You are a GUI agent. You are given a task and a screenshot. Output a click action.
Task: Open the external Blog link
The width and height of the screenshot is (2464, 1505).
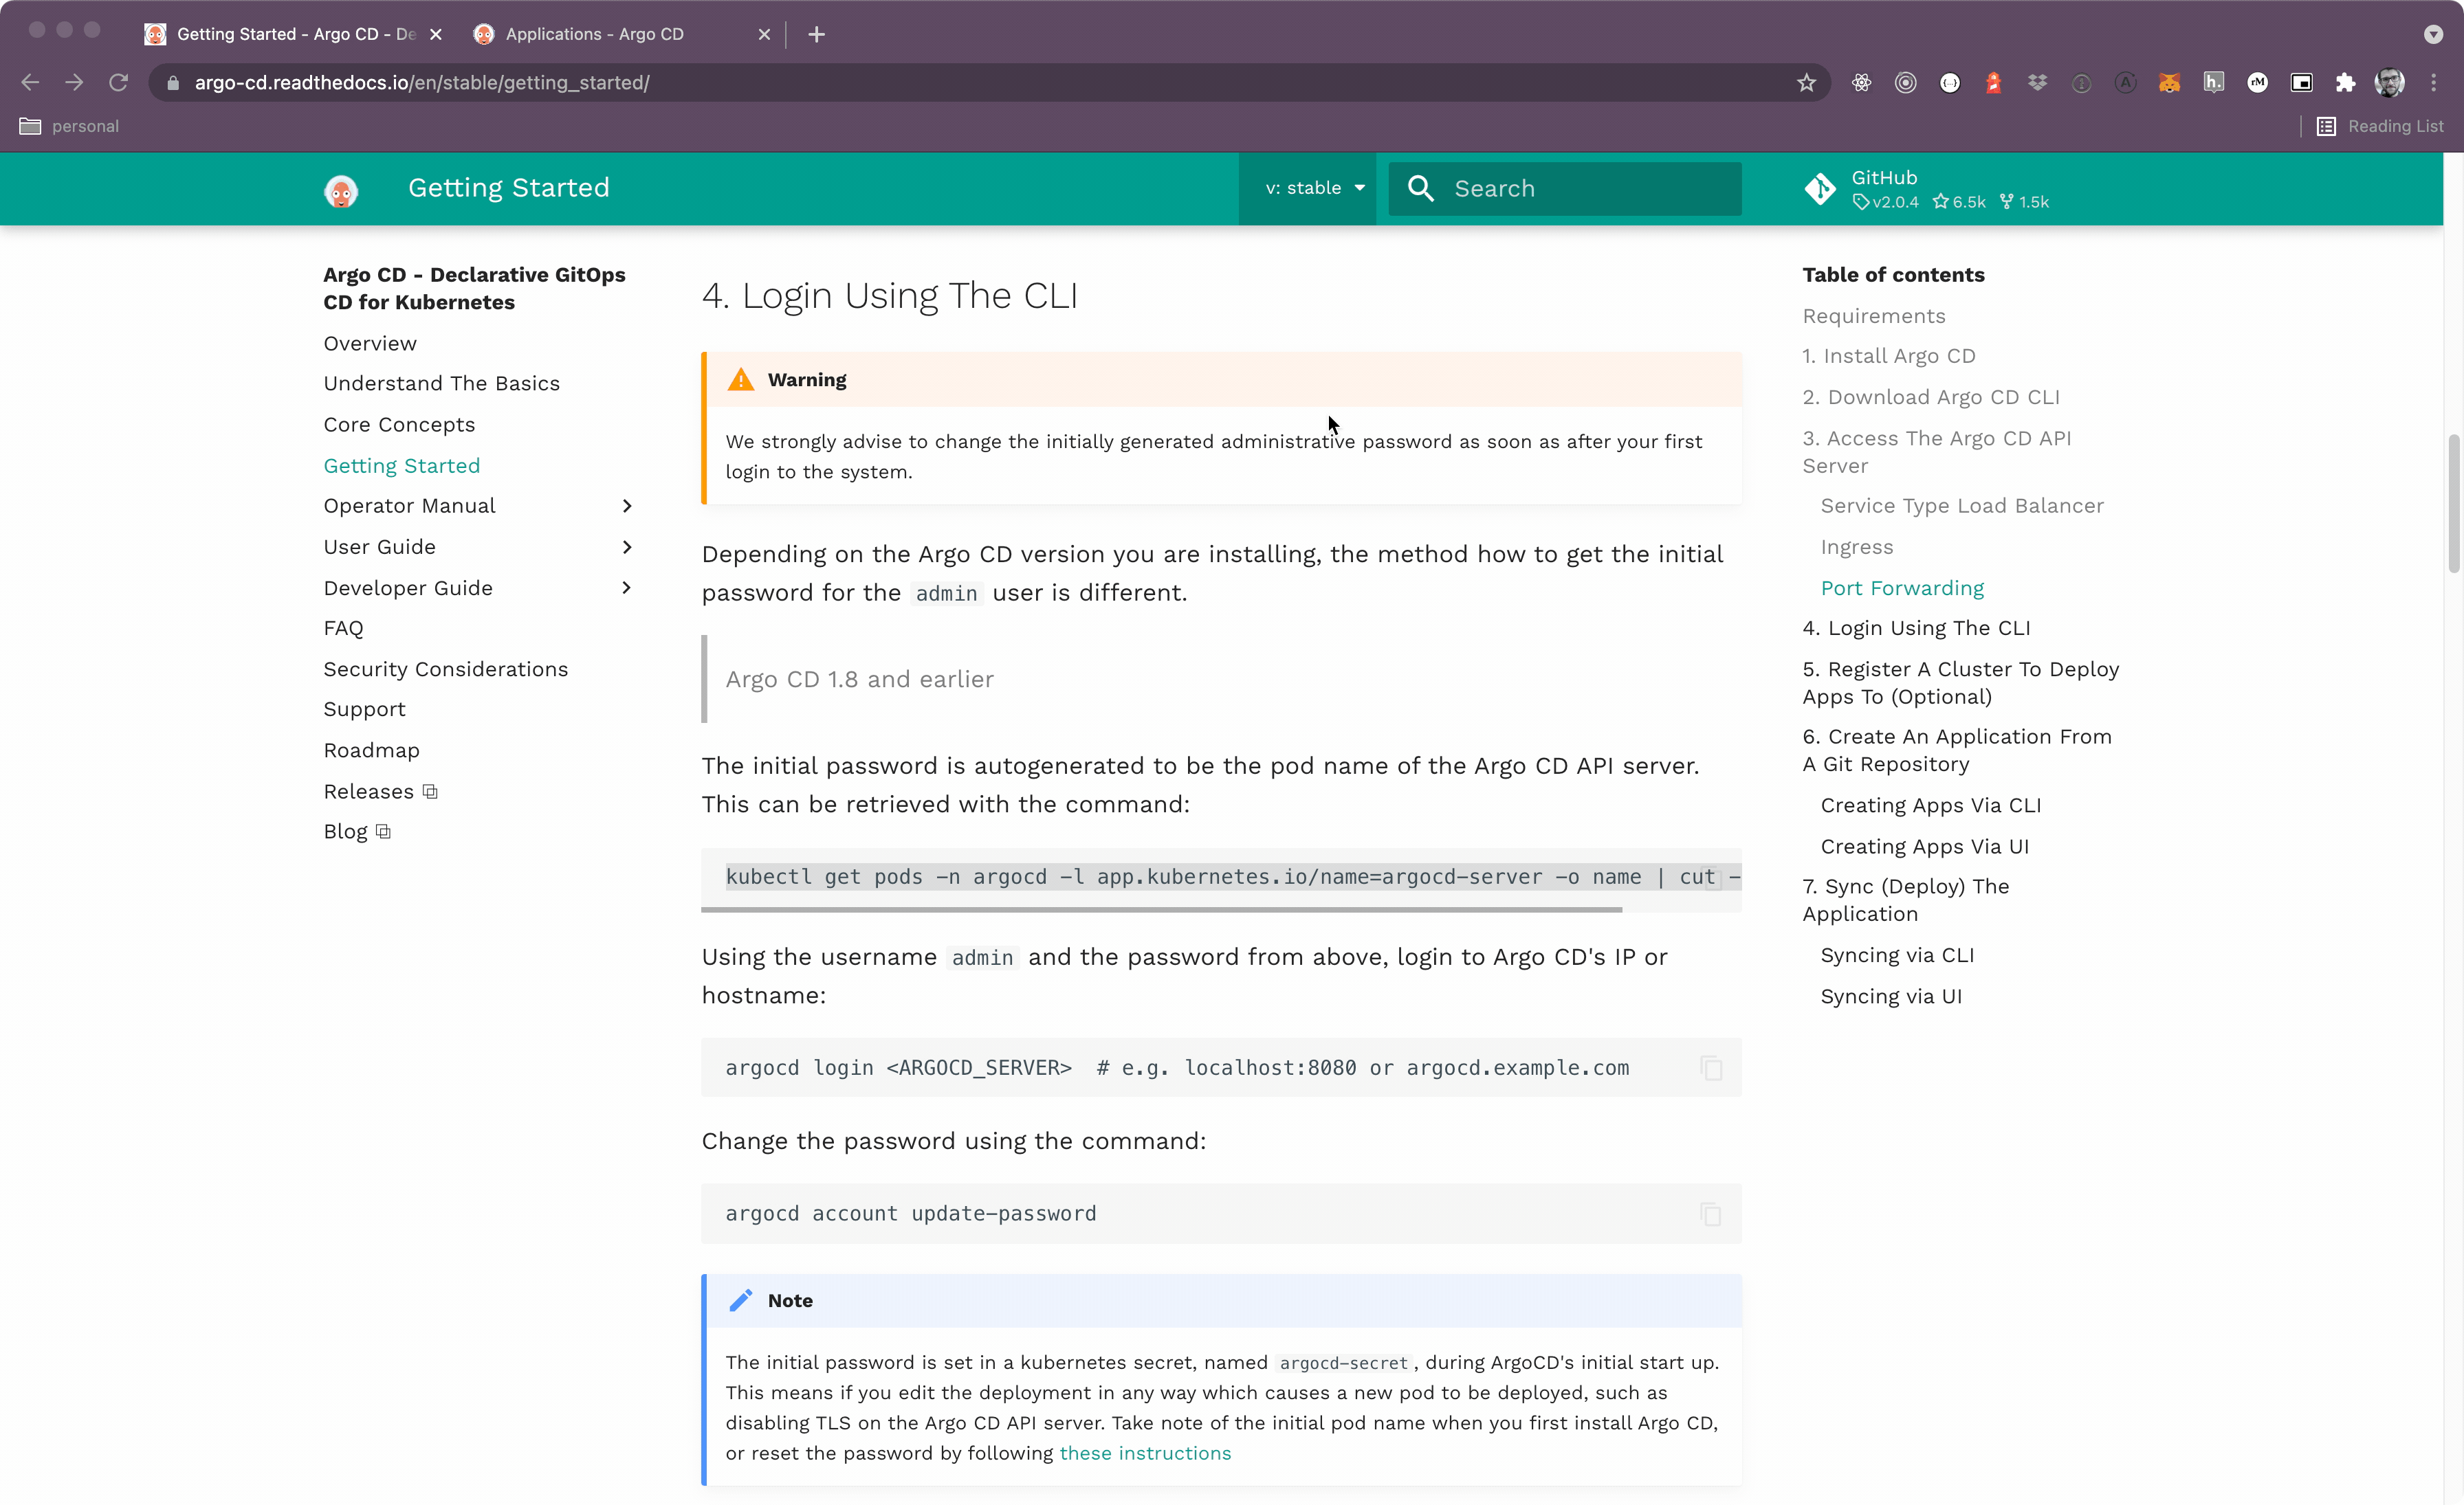357,832
